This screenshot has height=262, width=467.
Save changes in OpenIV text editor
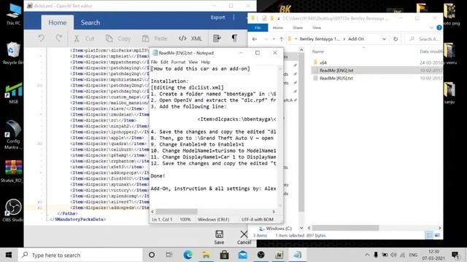[x=219, y=237]
